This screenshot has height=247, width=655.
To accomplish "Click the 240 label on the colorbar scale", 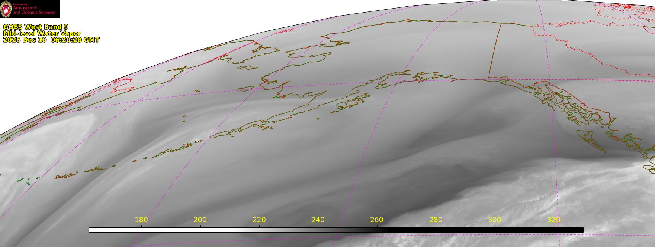I will [x=318, y=220].
